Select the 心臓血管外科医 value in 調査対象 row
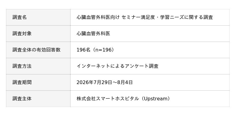 pos(93,34)
